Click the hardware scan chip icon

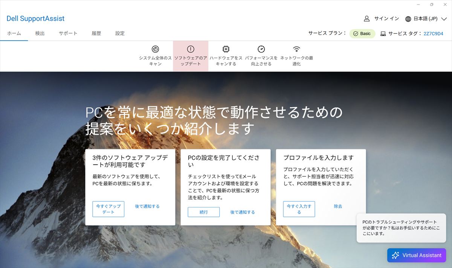(x=226, y=49)
